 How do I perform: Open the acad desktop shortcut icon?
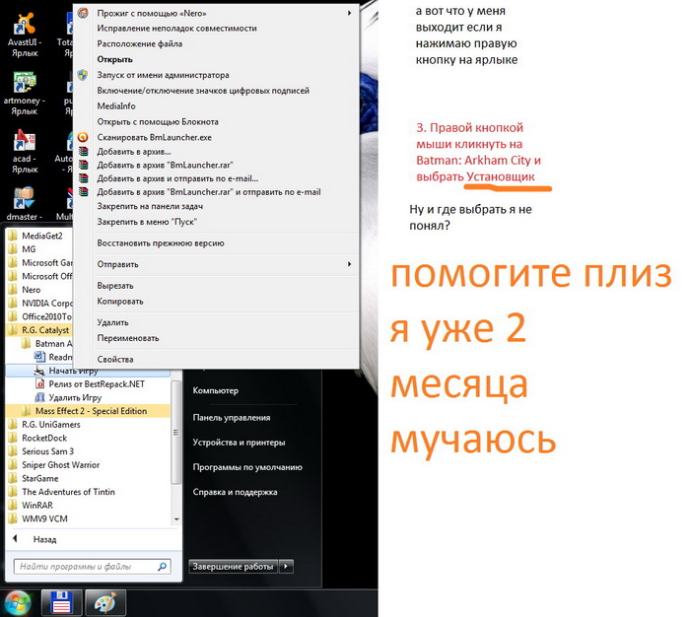point(25,140)
